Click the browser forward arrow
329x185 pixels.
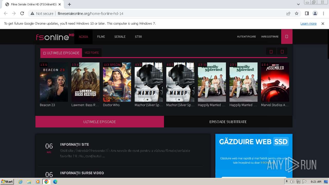coord(14,13)
